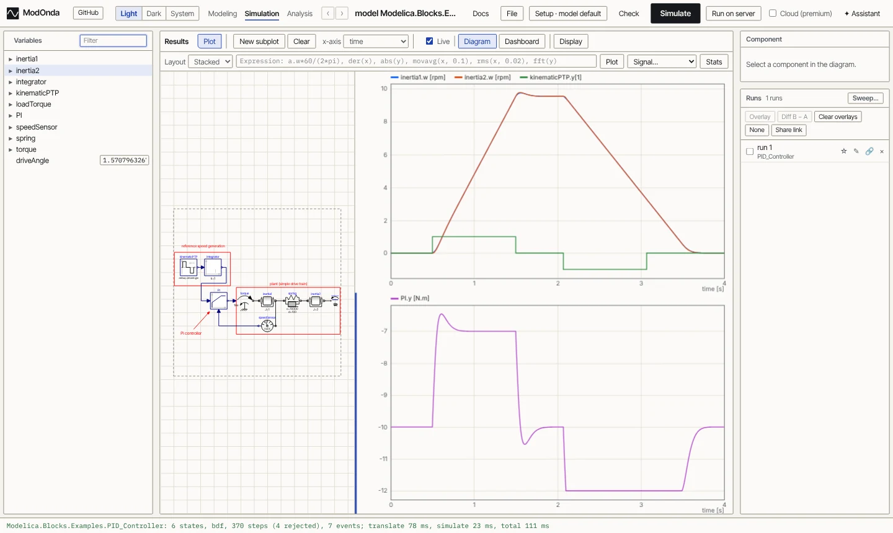Screen dimensions: 893x533
Task: Switch to the Analysis tab
Action: point(300,14)
